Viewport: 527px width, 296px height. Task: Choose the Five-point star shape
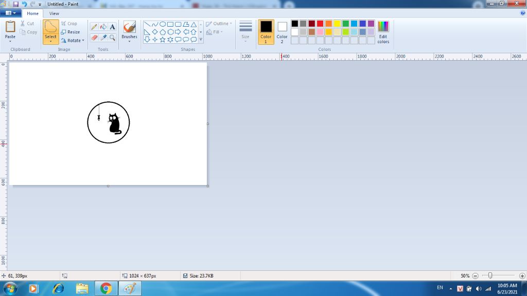point(163,40)
